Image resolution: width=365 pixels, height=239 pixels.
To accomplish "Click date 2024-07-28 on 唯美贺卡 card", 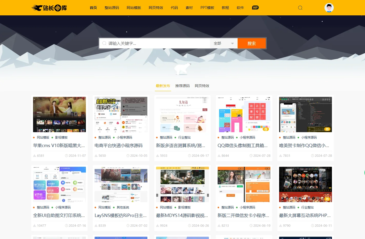I will pos(322,156).
